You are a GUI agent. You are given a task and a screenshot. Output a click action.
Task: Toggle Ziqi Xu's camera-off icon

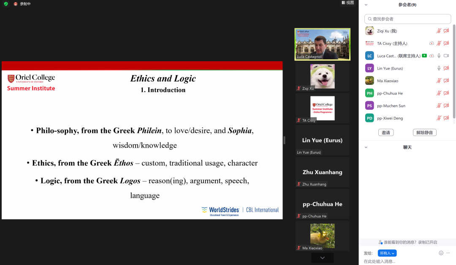pyautogui.click(x=446, y=31)
